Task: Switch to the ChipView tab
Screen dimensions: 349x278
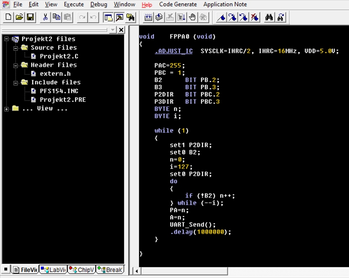Action: [82, 270]
